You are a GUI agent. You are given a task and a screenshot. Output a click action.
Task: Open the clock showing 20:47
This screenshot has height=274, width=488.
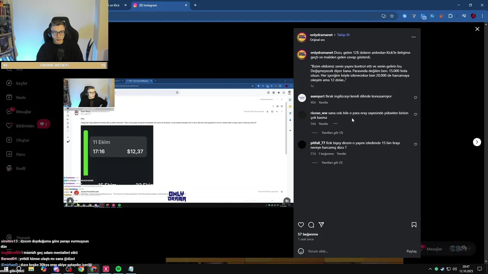coord(466,269)
